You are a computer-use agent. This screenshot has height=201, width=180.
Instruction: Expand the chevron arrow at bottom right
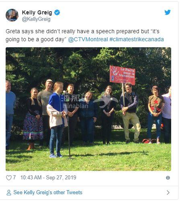coord(168,193)
